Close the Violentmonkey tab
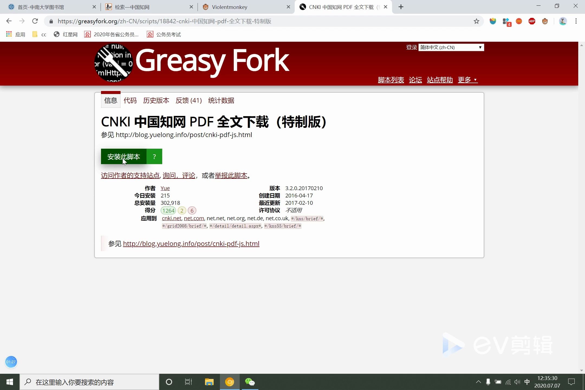The image size is (585, 390). click(289, 7)
